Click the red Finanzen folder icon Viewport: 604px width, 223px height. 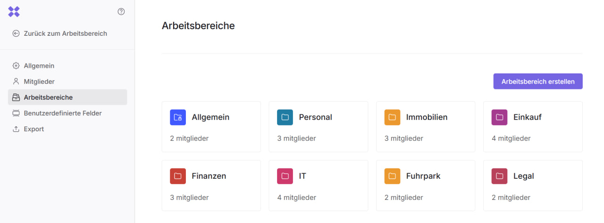(178, 176)
